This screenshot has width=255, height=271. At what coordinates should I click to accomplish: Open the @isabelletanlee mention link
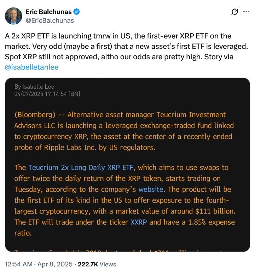pos(31,66)
